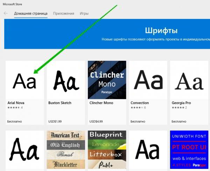This screenshot has width=210, height=171.
Task: Click the Бесплатно price under Georgia Pro
Action: pos(179,121)
